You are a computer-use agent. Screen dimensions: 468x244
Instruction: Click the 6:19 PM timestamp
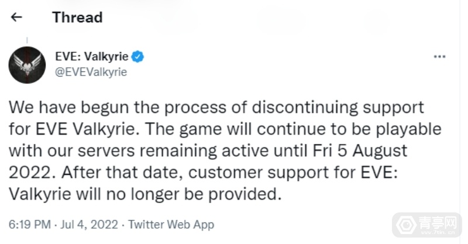[27, 224]
